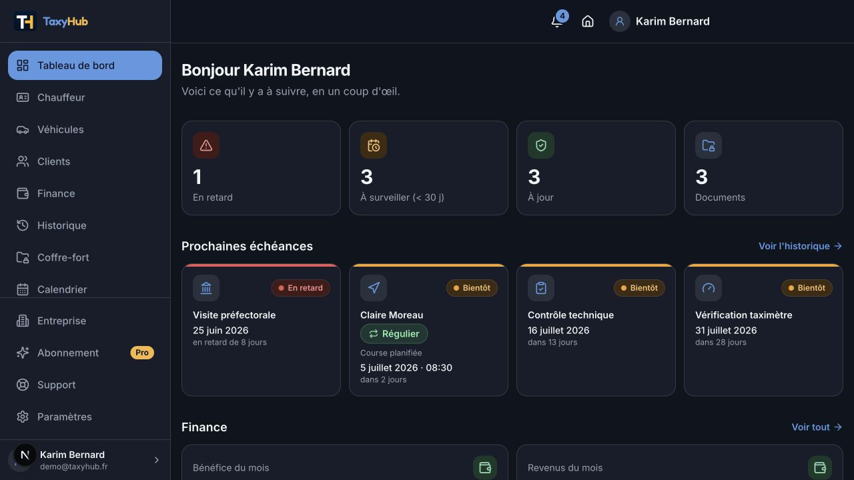
Task: Click the Karim Bernard name in the header
Action: 673,21
